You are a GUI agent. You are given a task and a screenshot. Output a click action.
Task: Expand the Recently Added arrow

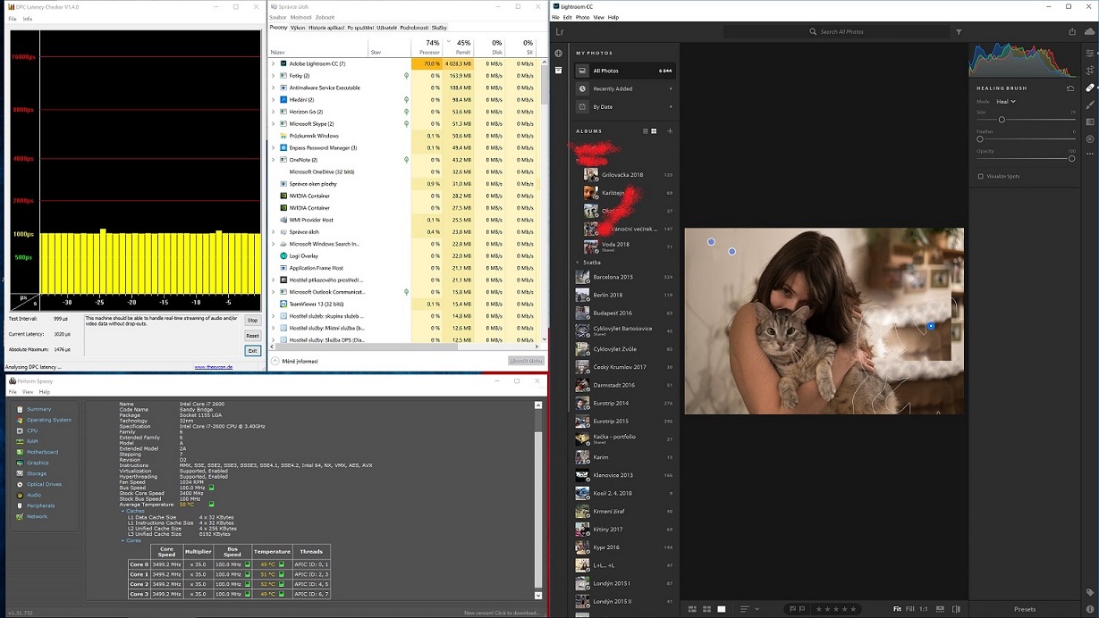(671, 88)
